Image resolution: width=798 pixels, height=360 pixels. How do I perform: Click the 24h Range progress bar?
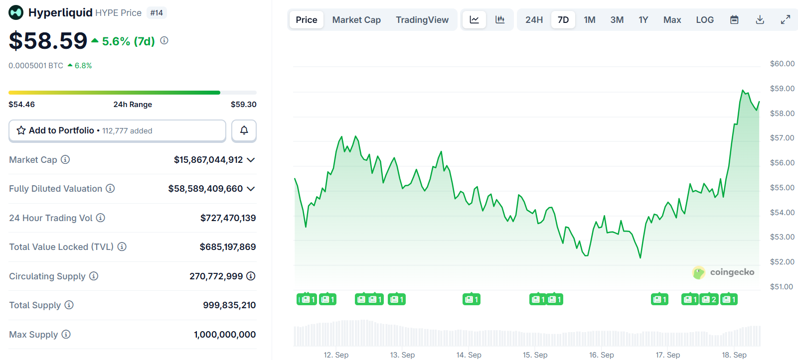133,93
